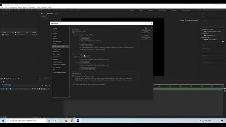
Task: Select the Hand tool in the toolbar
Action: 10,10
